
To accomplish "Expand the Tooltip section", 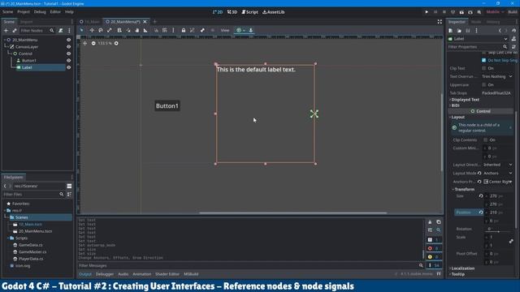I will 457,274.
